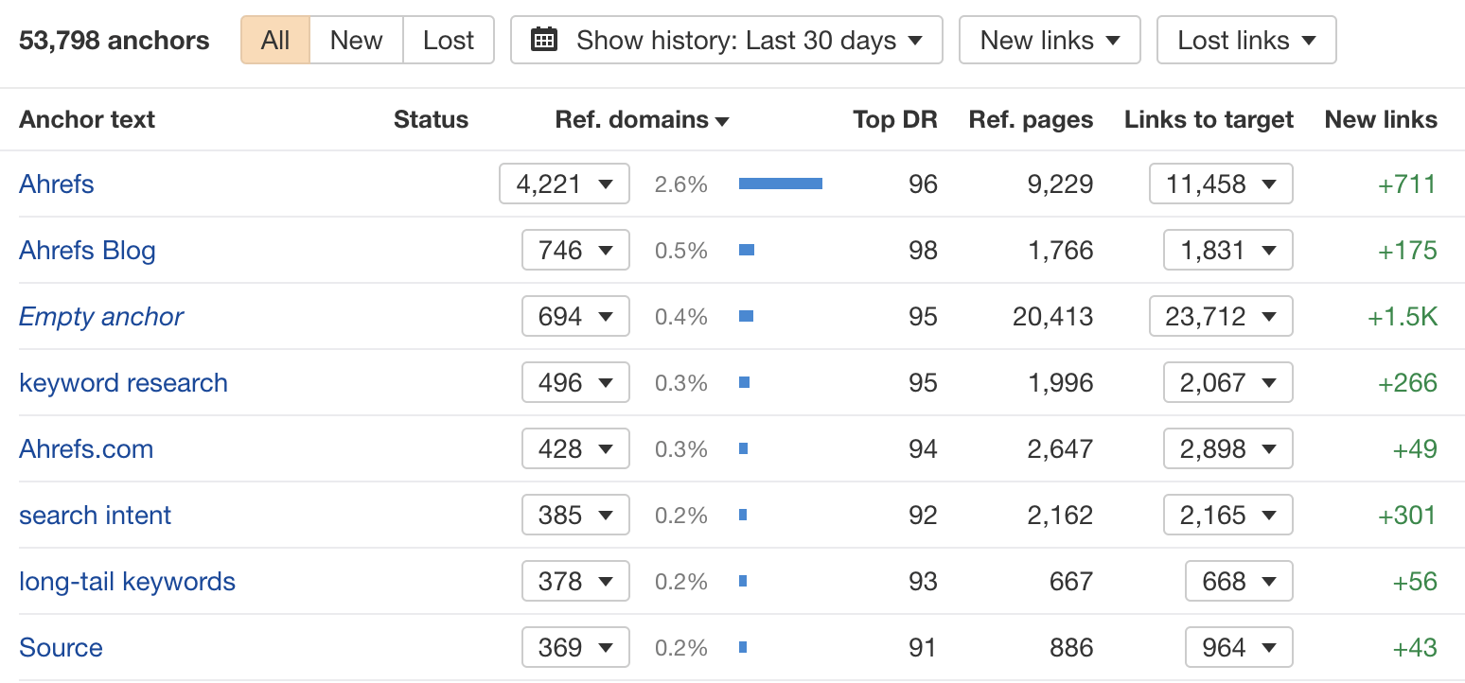The height and width of the screenshot is (683, 1465).
Task: Open the Lost links filter dropdown
Action: [1245, 40]
